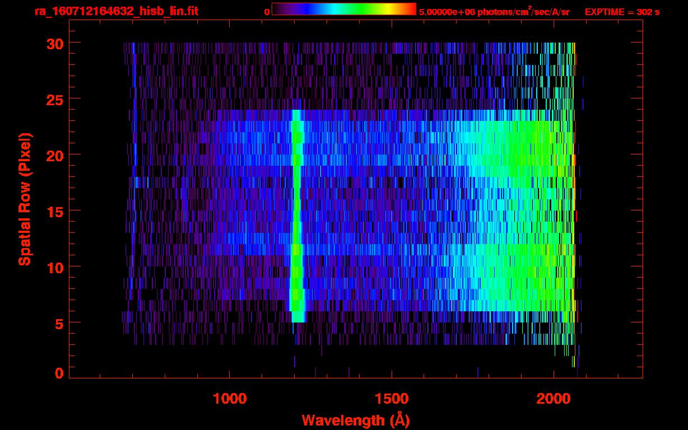Click the 1500 wavelength tick label
The width and height of the screenshot is (688, 430).
click(392, 399)
